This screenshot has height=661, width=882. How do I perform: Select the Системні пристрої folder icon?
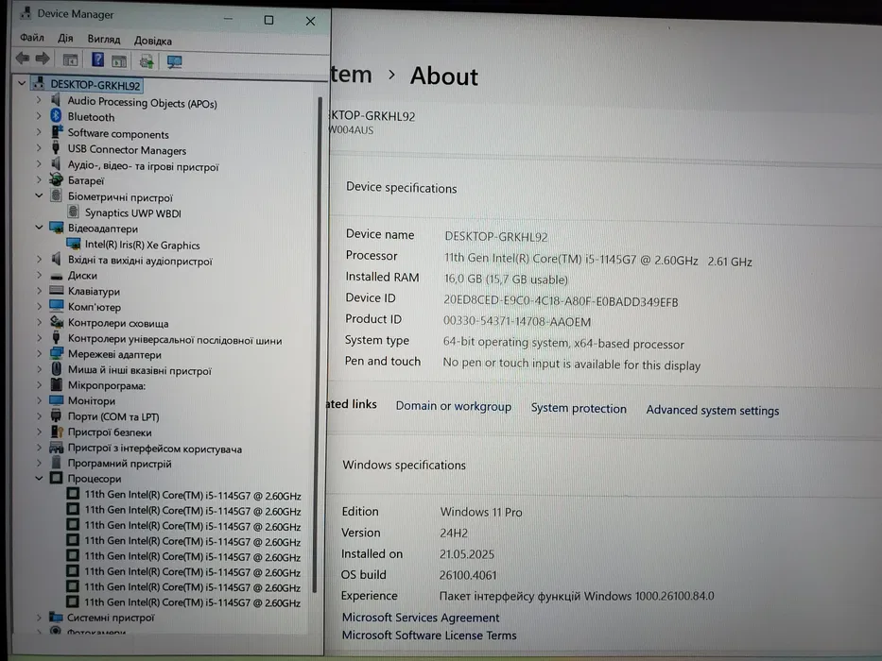56,617
